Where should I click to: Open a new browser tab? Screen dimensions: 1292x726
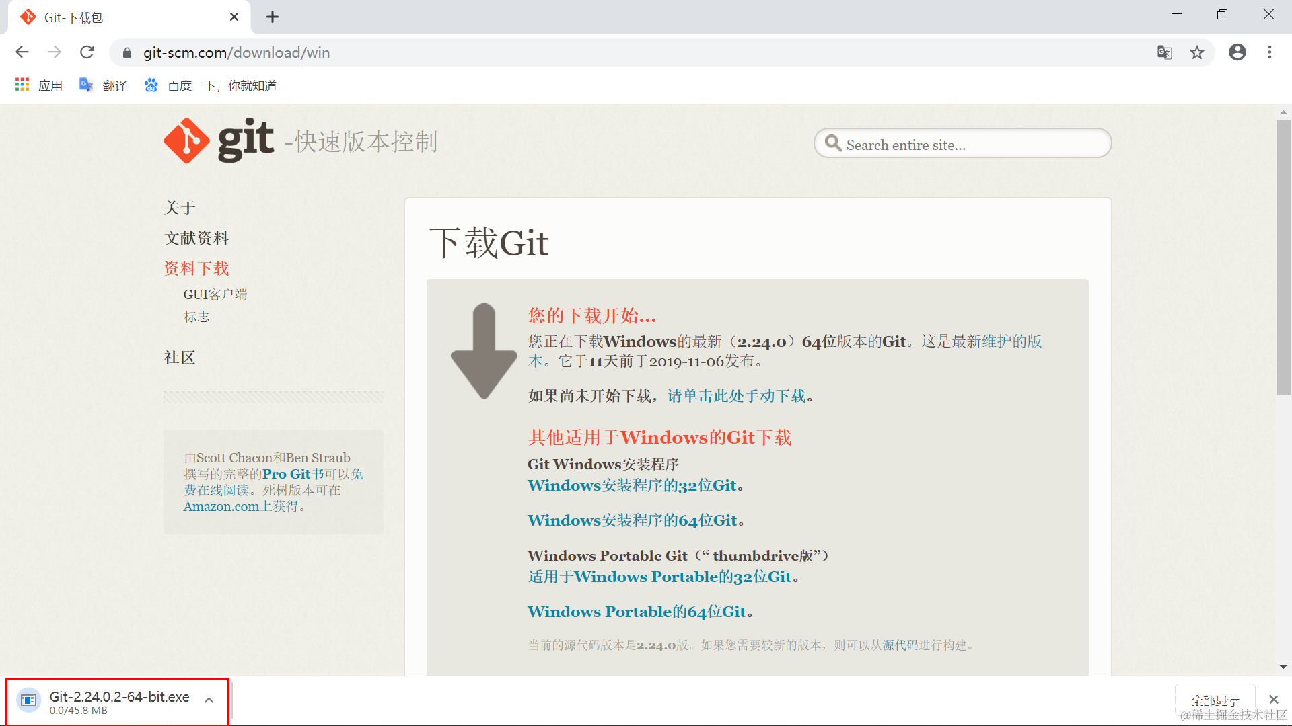coord(272,17)
